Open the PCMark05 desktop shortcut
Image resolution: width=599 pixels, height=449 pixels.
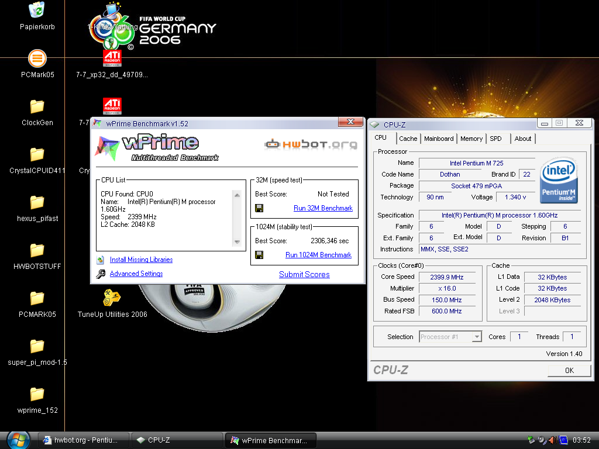point(37,59)
